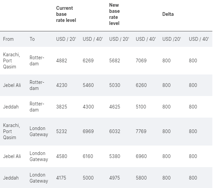This screenshot has height=188, width=213.
Task: Select the 6260 new rate cell
Action: tap(141, 85)
